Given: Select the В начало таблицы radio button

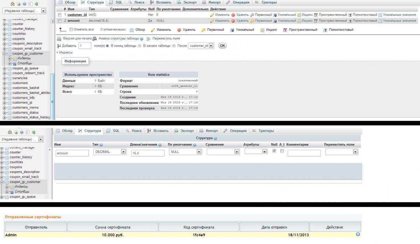Looking at the screenshot, I should 140,46.
